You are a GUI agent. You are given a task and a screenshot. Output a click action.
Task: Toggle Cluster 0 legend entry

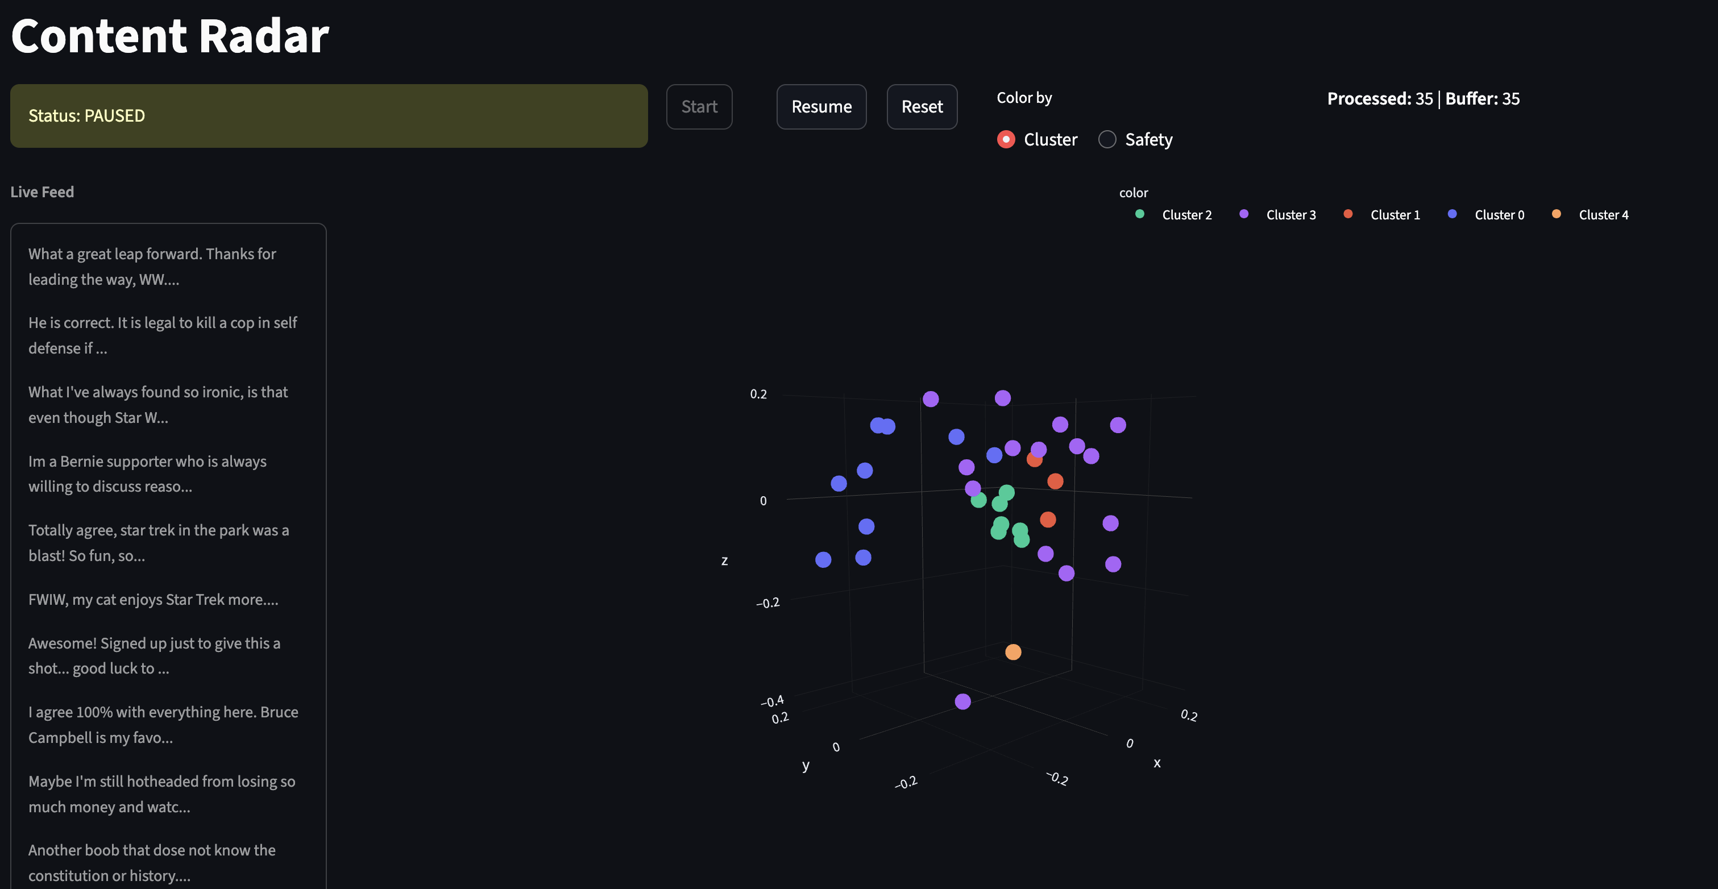(x=1498, y=215)
